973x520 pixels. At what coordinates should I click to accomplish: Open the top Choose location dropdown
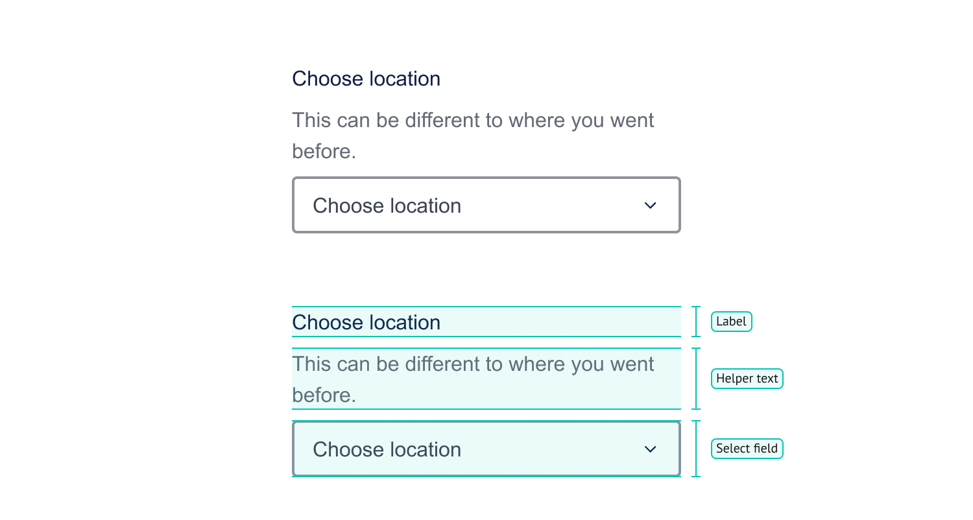pyautogui.click(x=486, y=205)
